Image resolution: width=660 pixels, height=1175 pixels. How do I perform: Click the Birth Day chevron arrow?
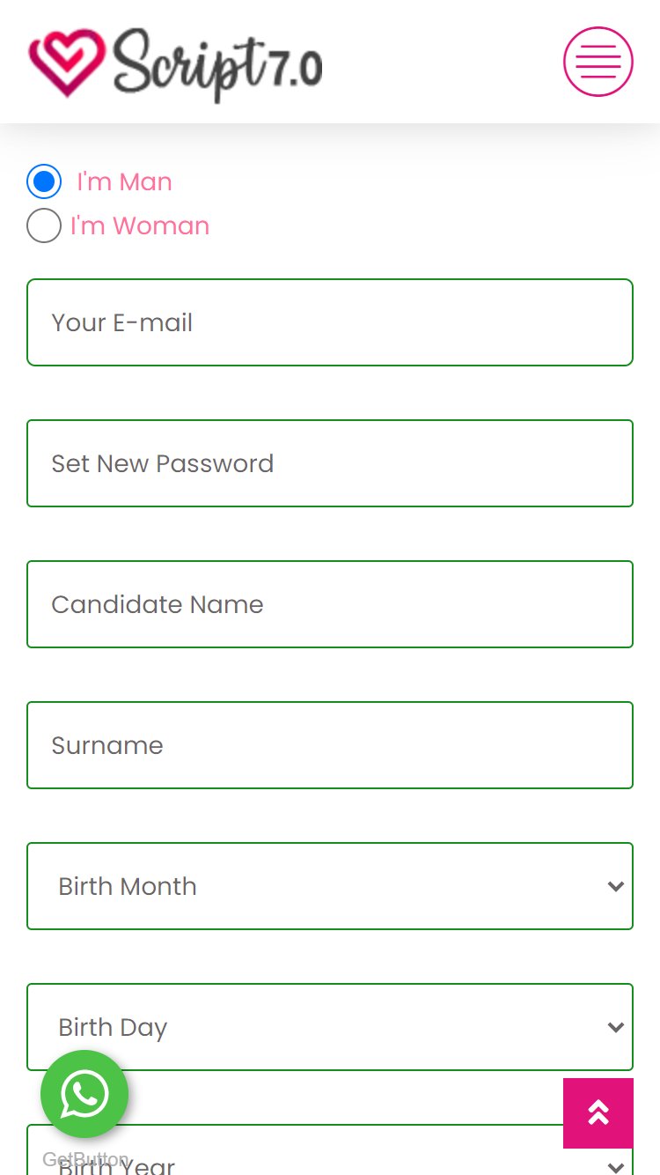coord(615,1027)
